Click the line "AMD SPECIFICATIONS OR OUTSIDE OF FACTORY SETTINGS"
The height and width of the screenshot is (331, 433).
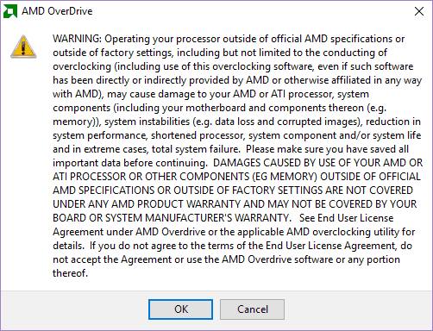(x=233, y=190)
